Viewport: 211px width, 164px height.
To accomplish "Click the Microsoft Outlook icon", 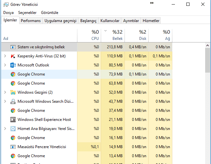I will (13, 65).
